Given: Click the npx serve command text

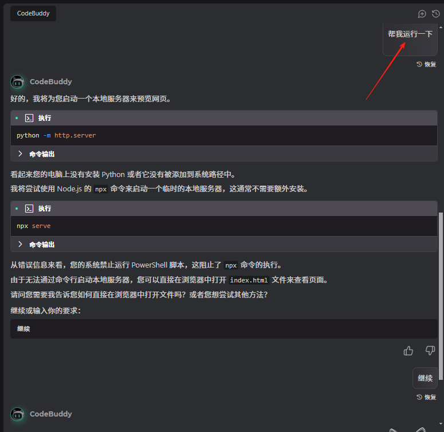Looking at the screenshot, I should (33, 226).
